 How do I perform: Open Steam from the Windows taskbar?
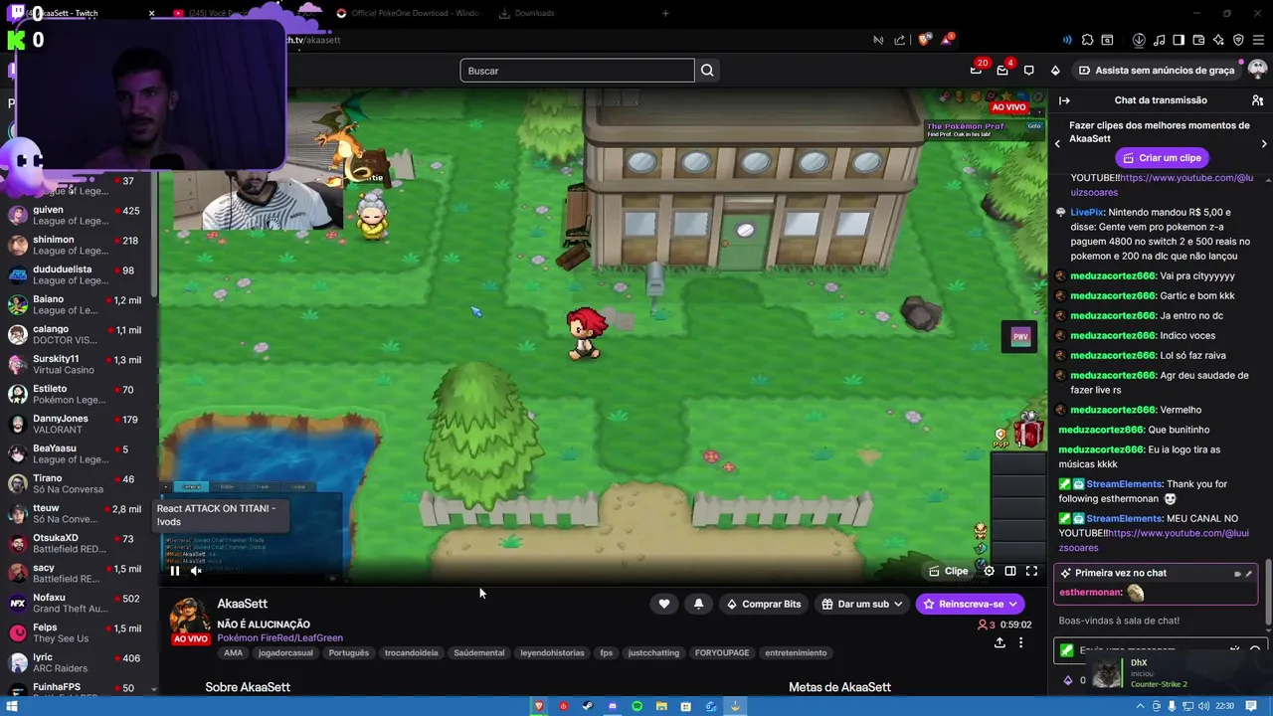coord(588,706)
